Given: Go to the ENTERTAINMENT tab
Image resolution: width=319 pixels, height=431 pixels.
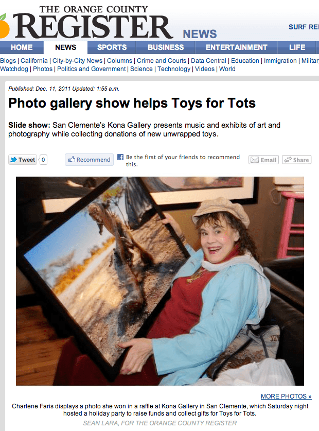Looking at the screenshot, I should [x=236, y=47].
